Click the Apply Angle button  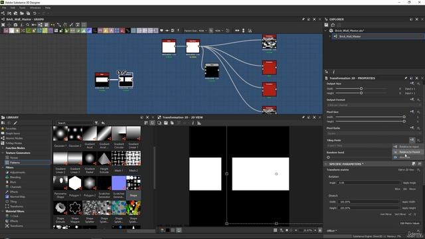pos(409,183)
